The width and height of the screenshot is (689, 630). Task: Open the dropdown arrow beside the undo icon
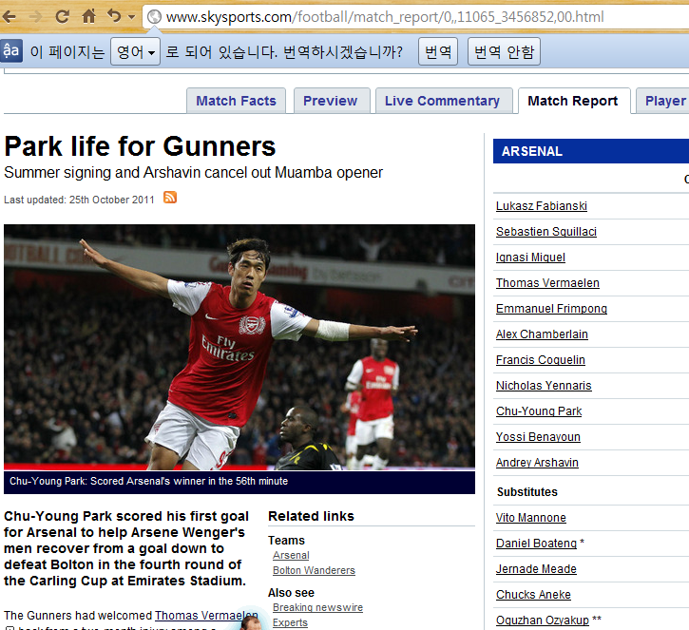[131, 17]
